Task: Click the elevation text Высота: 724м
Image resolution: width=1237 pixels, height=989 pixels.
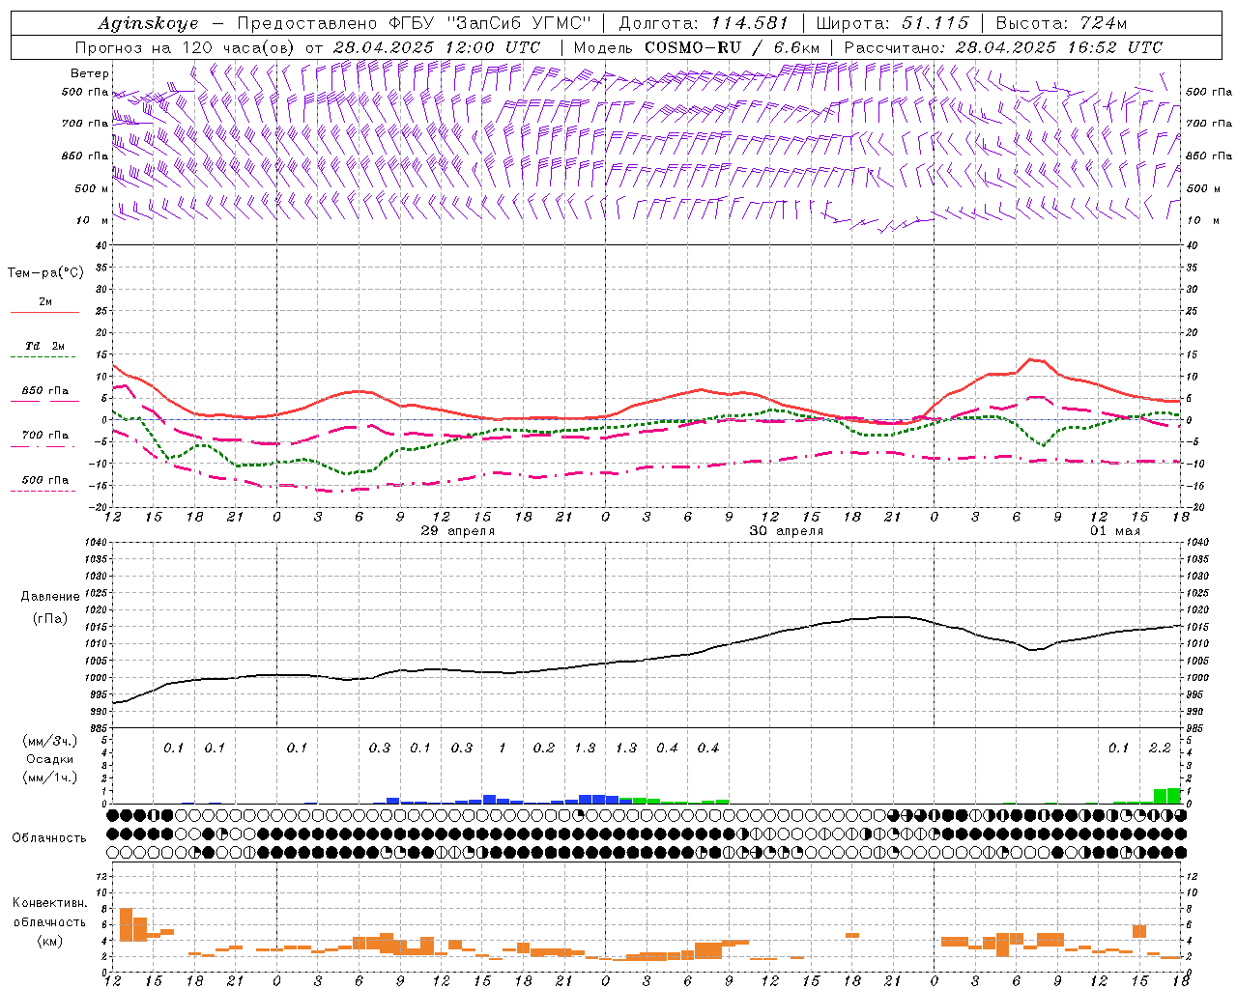Action: [x=1061, y=23]
